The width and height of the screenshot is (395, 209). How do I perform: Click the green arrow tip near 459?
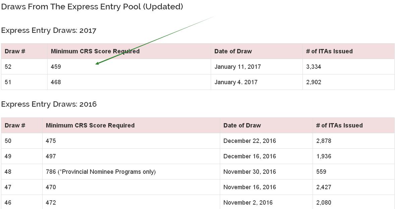pos(97,63)
